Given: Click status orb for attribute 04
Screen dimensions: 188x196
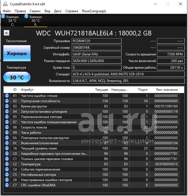Looking at the screenshot, I should 7,111.
